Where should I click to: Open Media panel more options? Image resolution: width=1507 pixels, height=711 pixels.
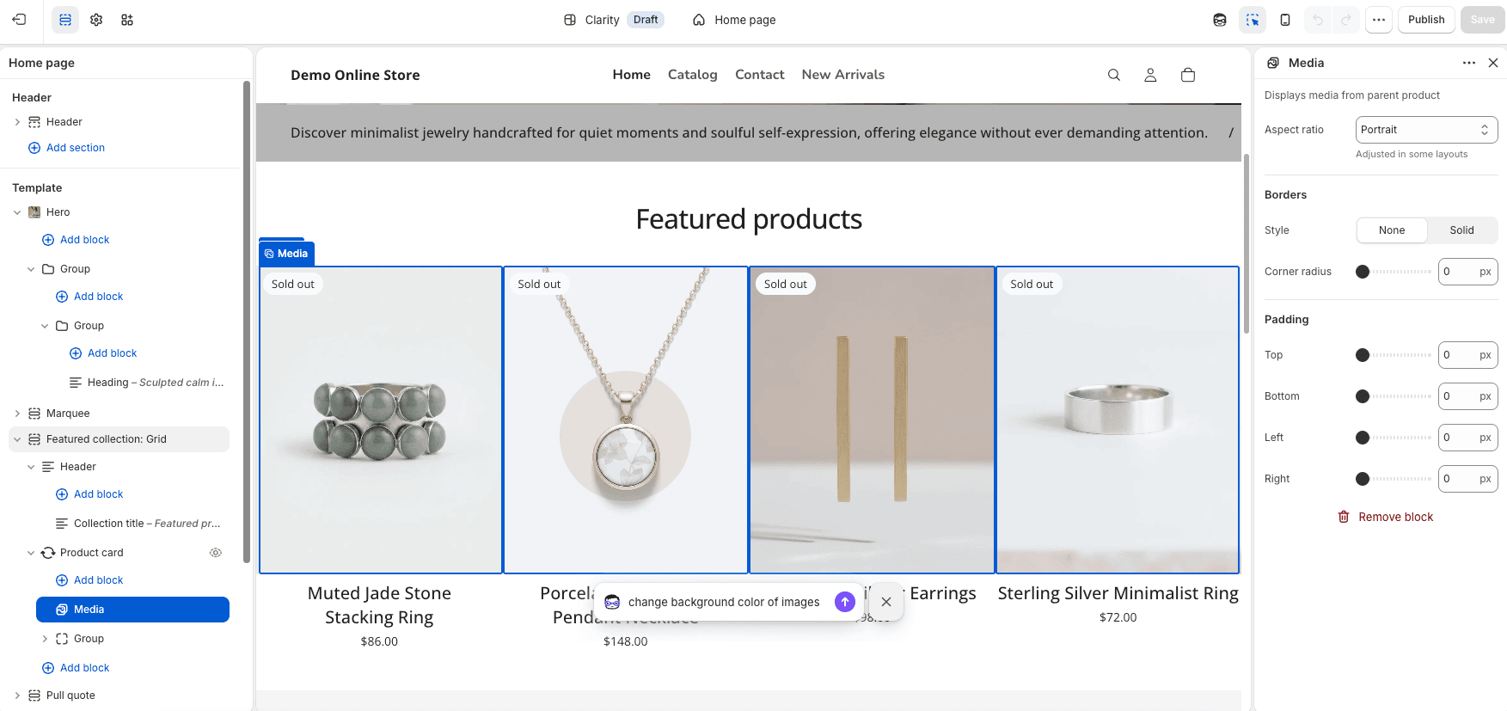coord(1469,63)
